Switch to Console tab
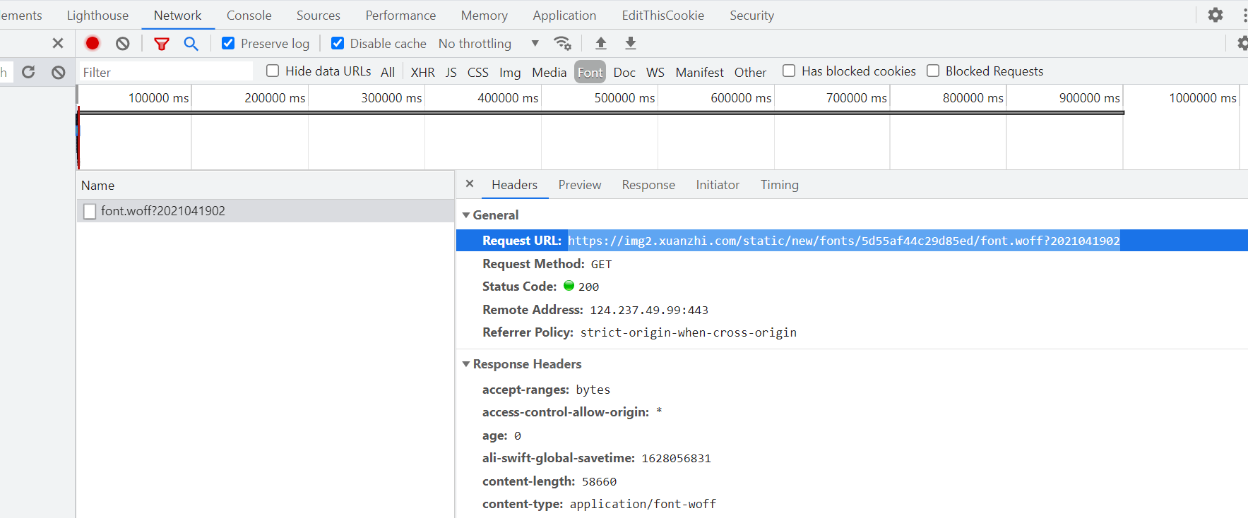This screenshot has height=518, width=1248. [x=249, y=15]
